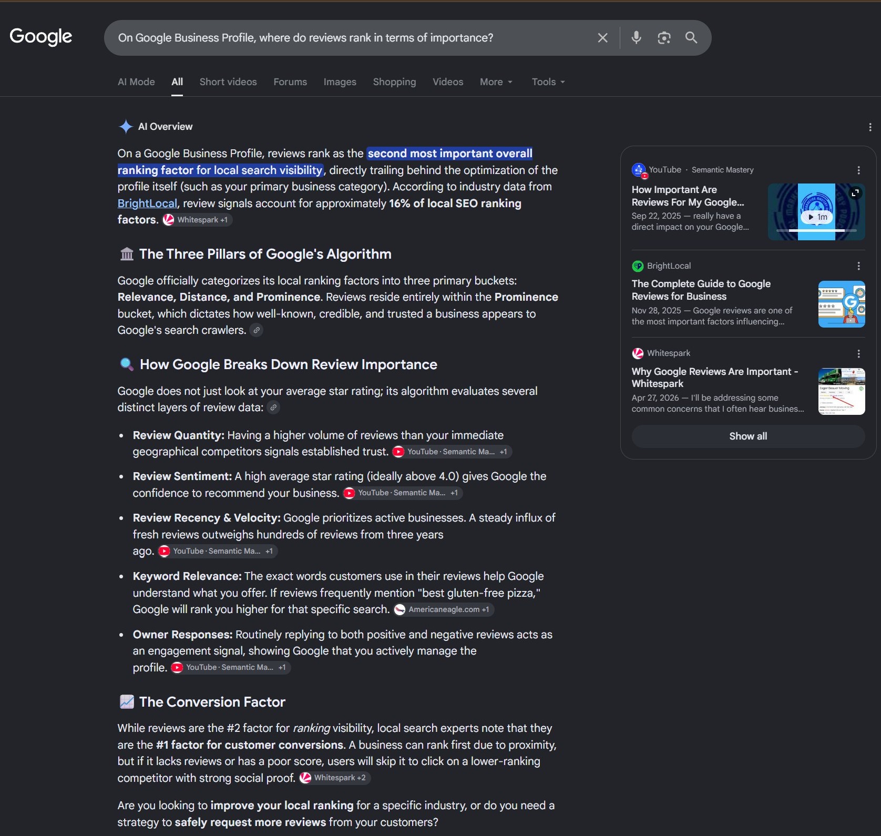Expand the Tools dropdown

(548, 82)
